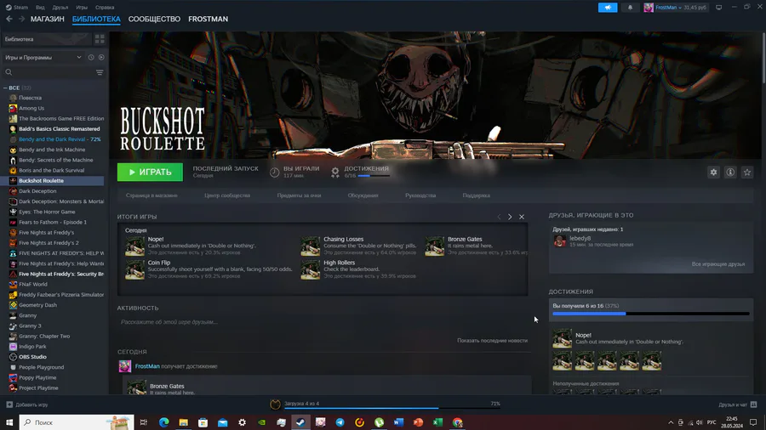Open Центр сообщества link
Viewport: 766px width, 430px height.
click(227, 195)
